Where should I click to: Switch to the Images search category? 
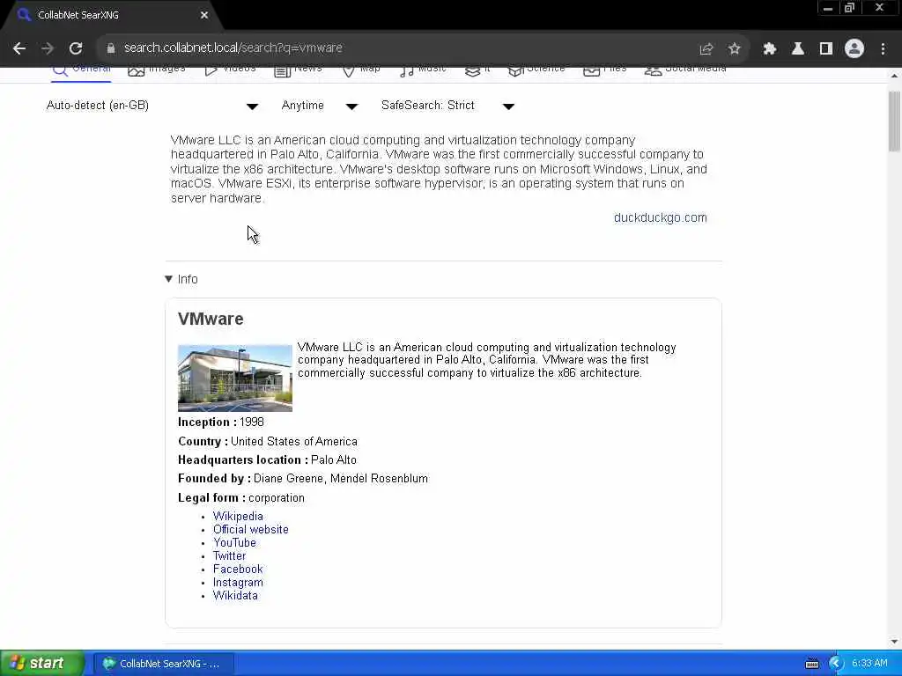pyautogui.click(x=157, y=70)
